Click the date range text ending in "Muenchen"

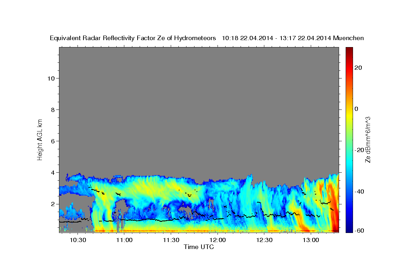click(x=293, y=38)
